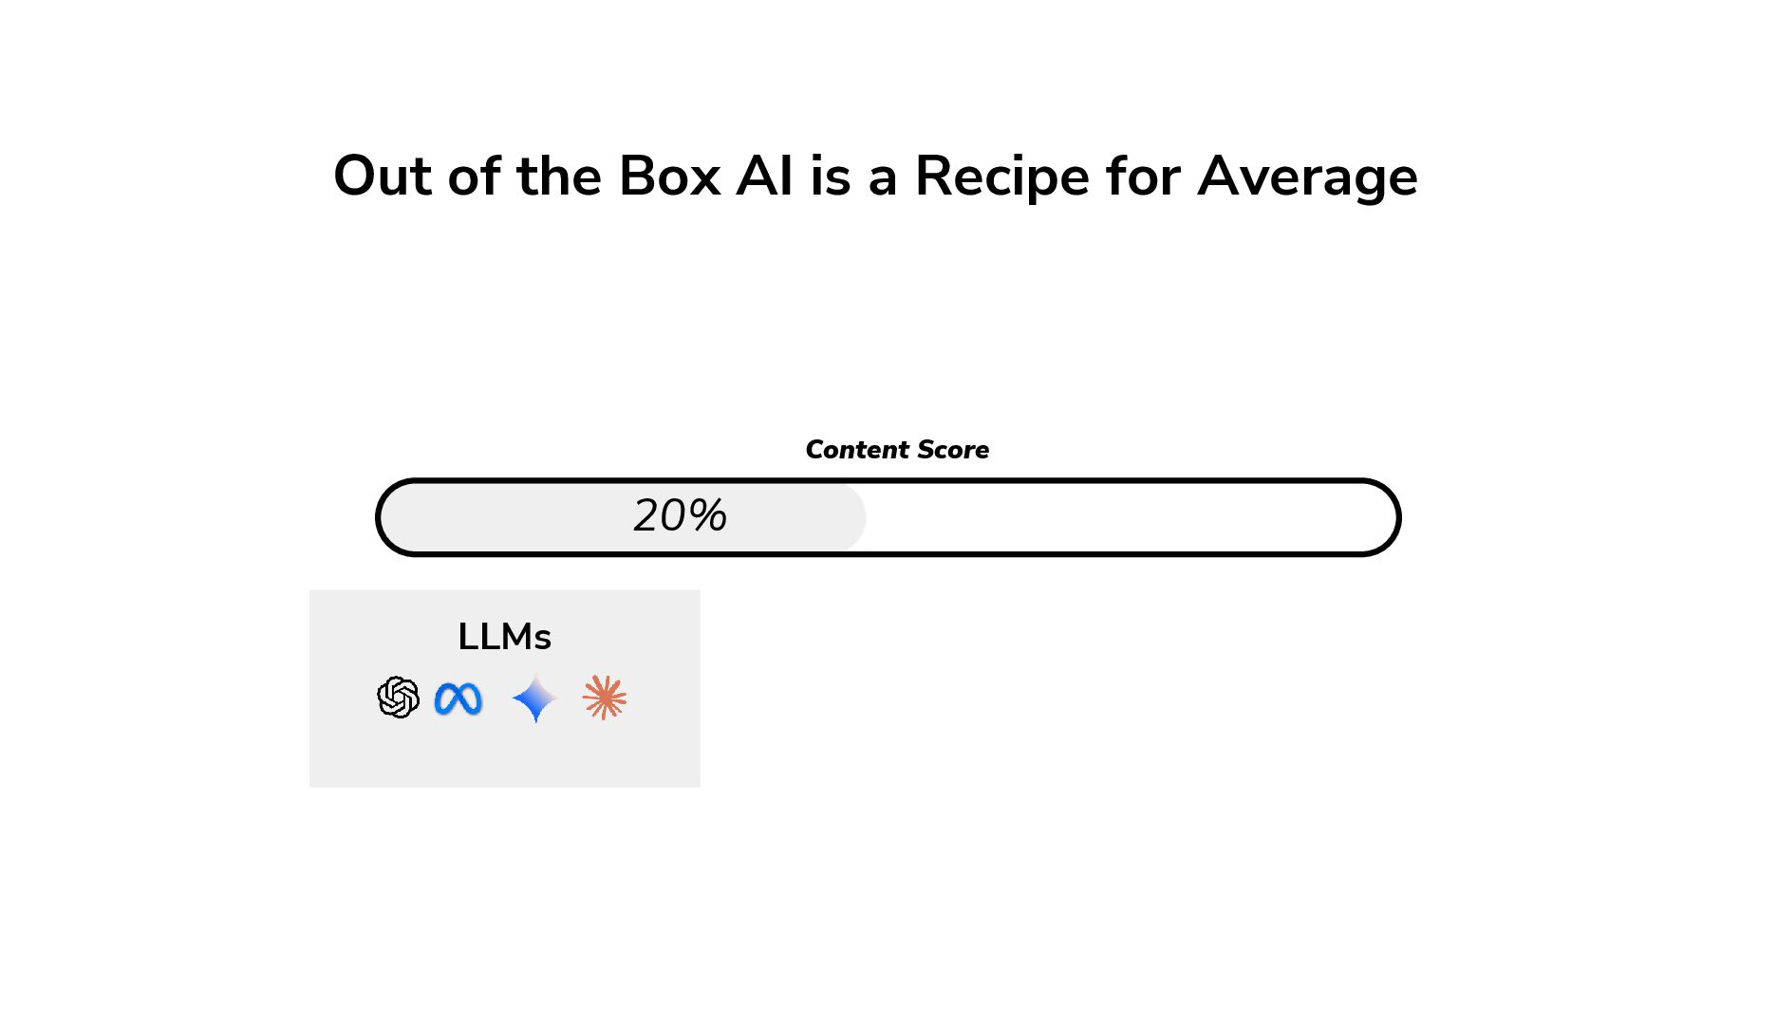The height and width of the screenshot is (1025, 1777).
Task: Click the left rounded end of progress bar
Action: click(397, 517)
